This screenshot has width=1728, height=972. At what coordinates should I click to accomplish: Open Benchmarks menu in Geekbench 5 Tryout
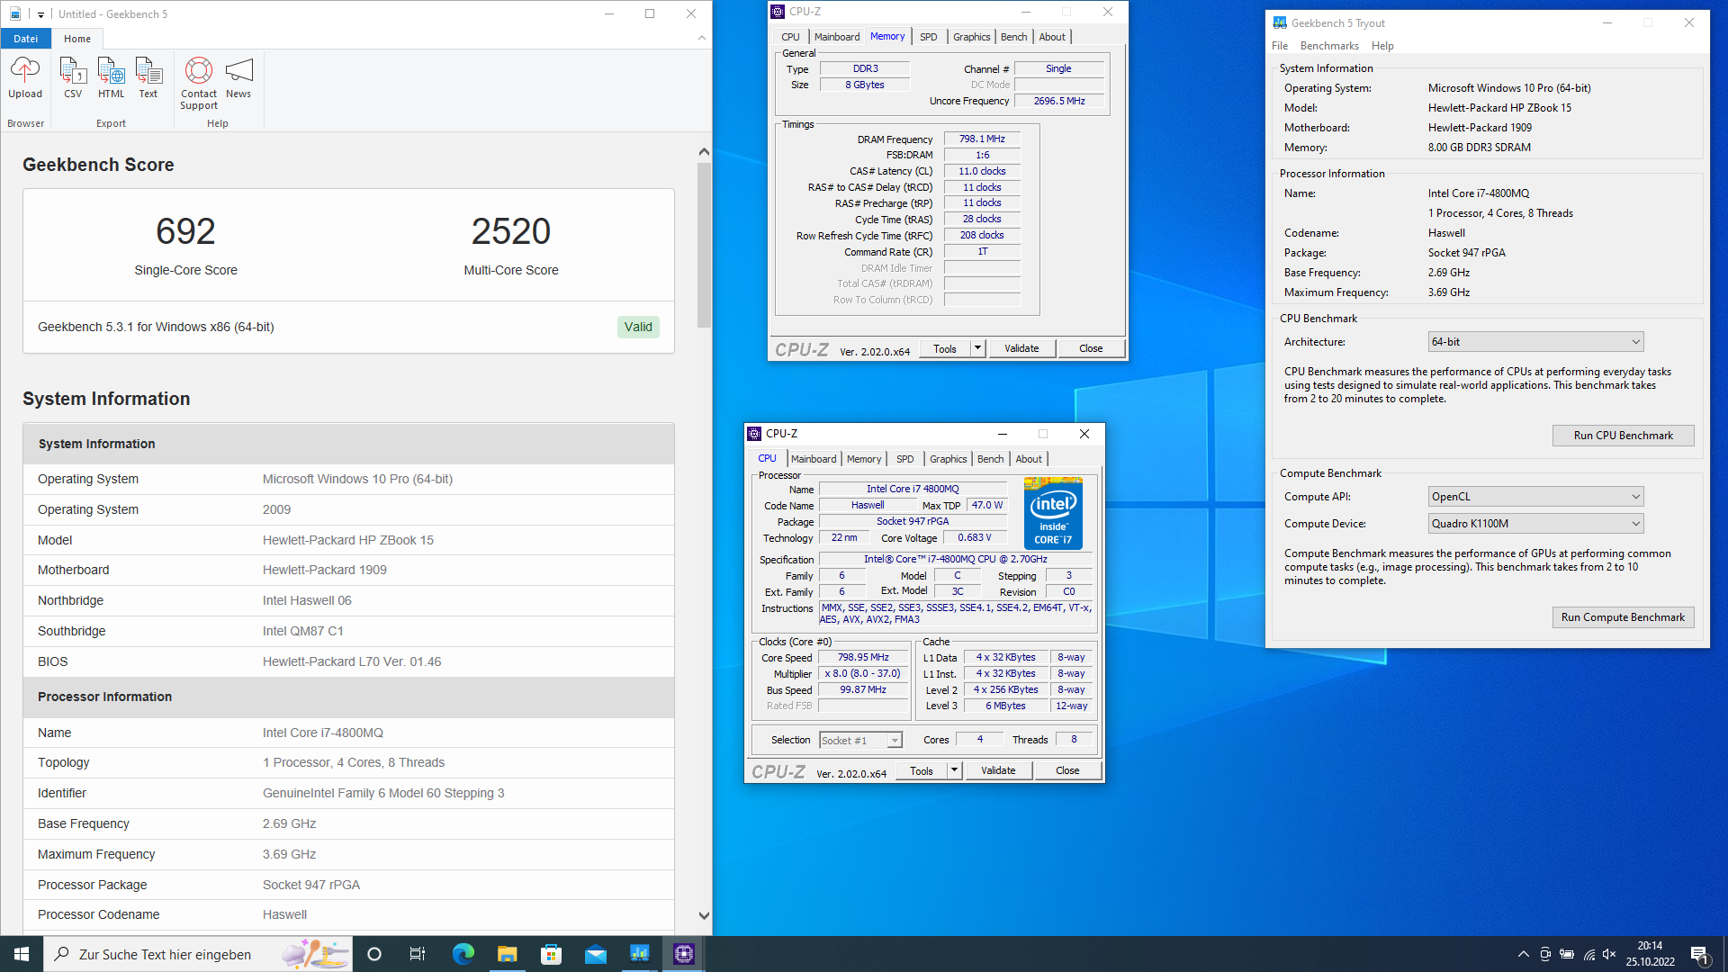pos(1329,46)
